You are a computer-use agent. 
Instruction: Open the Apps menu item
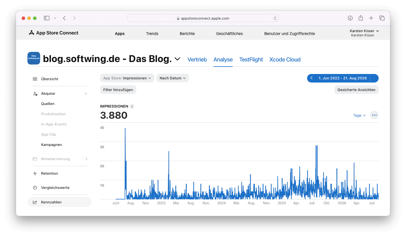120,34
